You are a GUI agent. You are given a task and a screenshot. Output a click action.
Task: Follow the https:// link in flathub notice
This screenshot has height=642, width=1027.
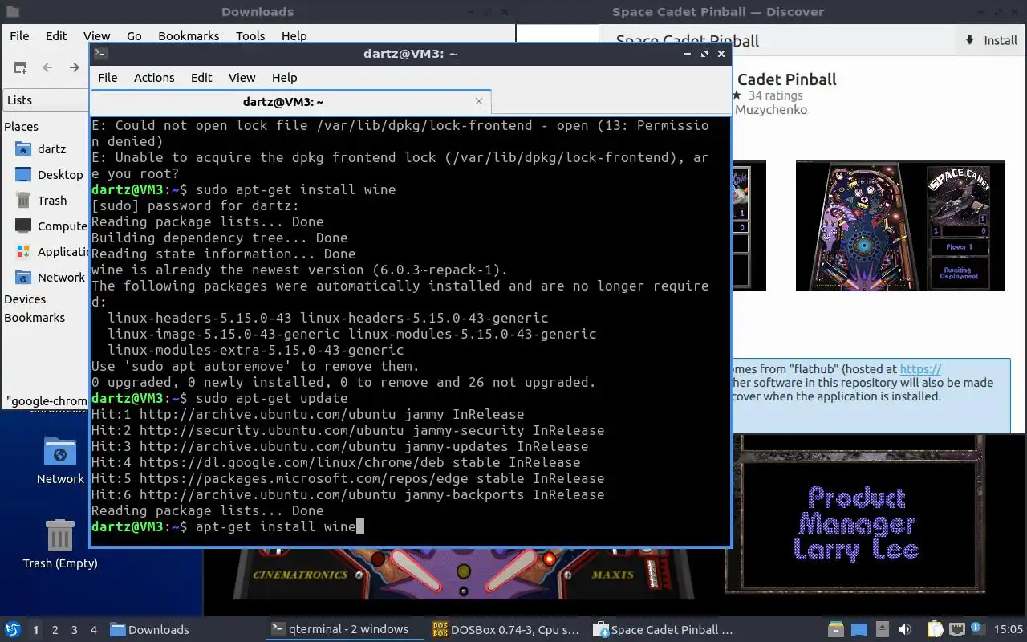click(x=920, y=369)
